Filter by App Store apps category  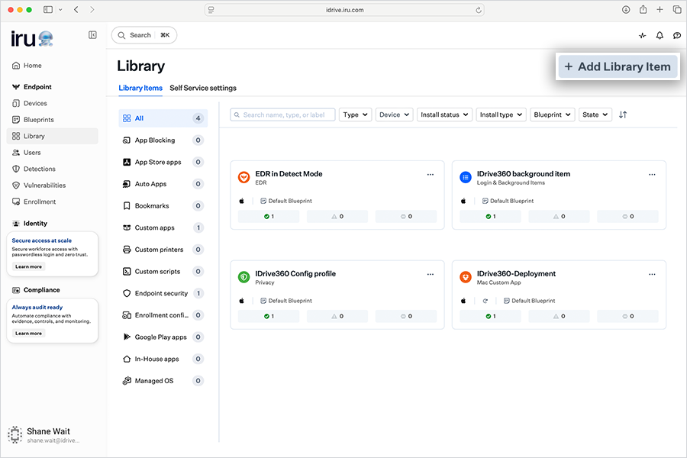point(163,162)
